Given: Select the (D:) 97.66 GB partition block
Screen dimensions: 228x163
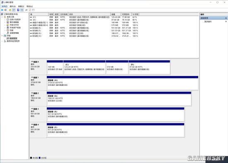Looking at the screenshot, I should click(149, 67).
